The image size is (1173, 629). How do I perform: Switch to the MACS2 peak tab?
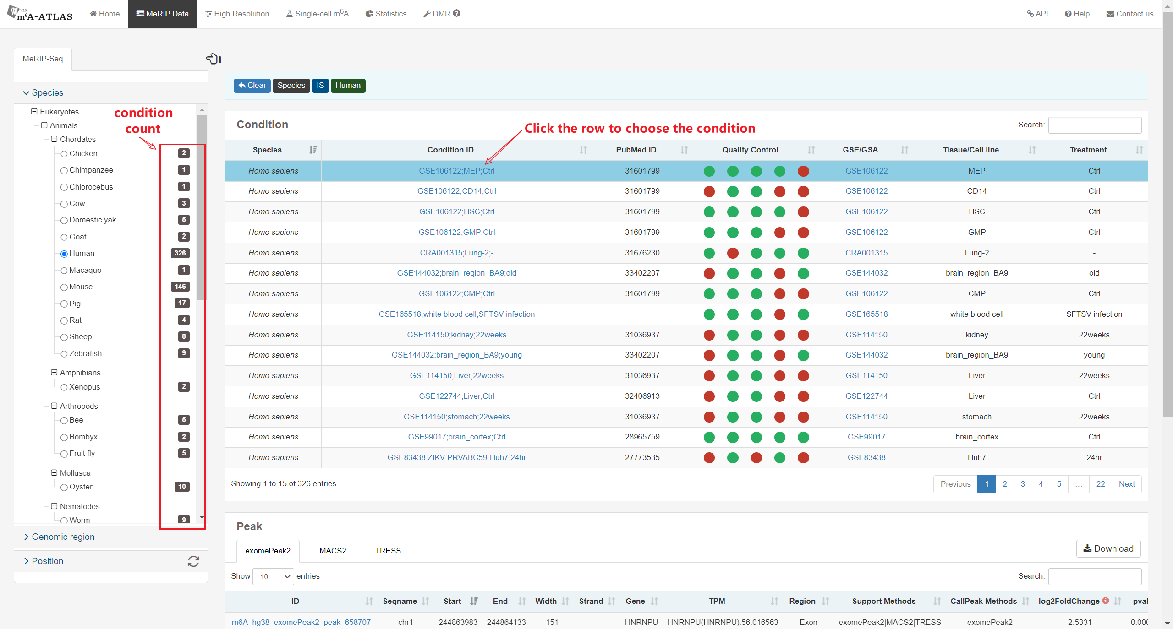coord(333,551)
